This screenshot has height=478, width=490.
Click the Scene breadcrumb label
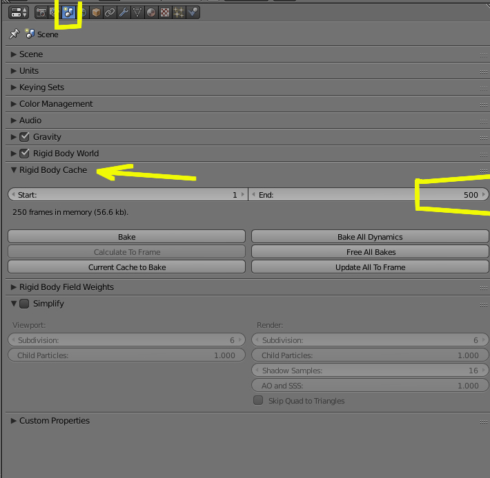tap(48, 34)
